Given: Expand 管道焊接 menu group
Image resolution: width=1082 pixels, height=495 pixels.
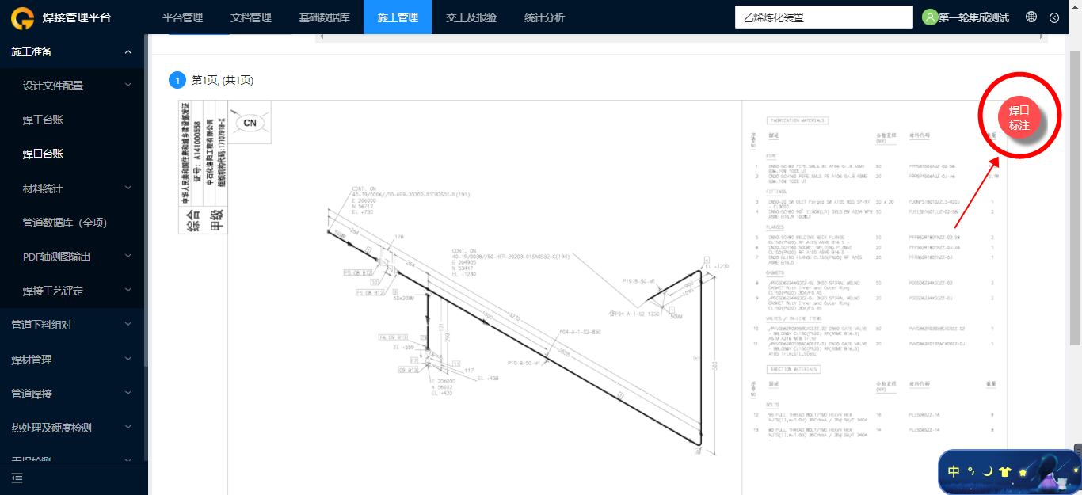Looking at the screenshot, I should (71, 394).
